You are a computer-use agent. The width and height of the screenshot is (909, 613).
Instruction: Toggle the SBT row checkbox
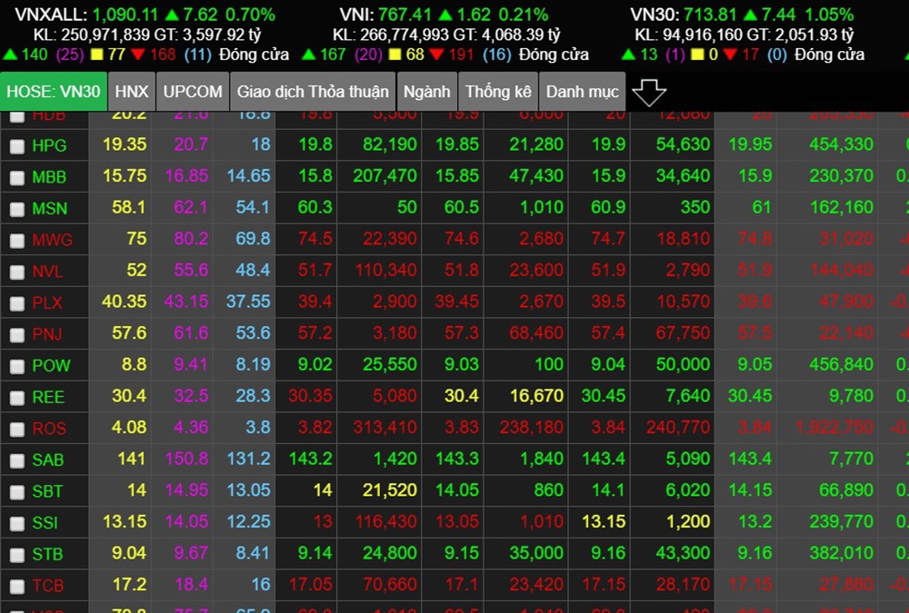point(17,491)
